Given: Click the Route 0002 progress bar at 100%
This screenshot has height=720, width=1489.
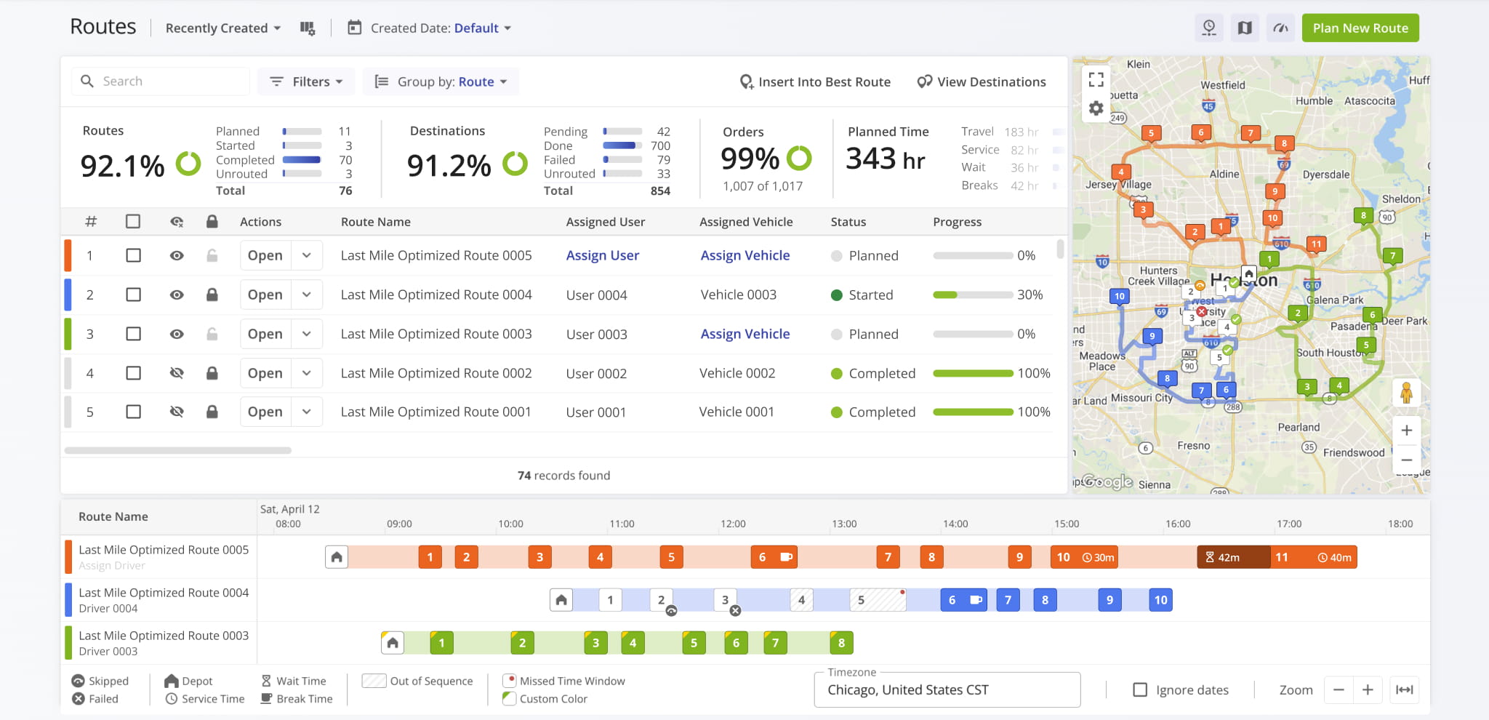Looking at the screenshot, I should coord(973,373).
